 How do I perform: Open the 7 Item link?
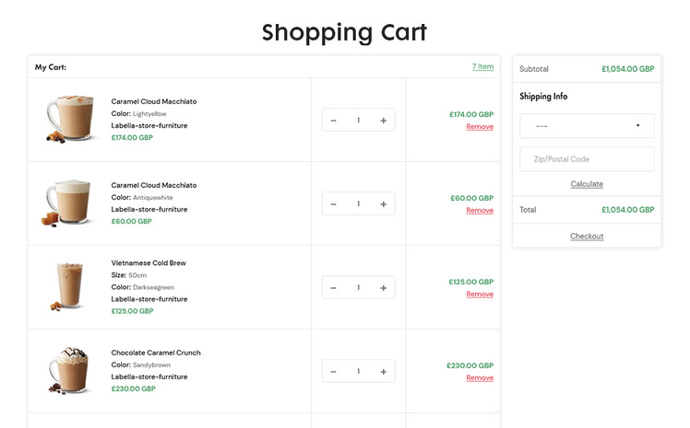pyautogui.click(x=482, y=66)
